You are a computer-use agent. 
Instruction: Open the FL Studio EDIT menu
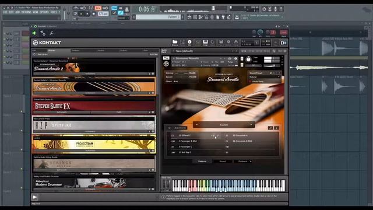coord(12,12)
